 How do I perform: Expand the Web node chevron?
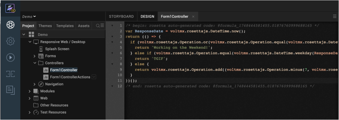(30, 98)
